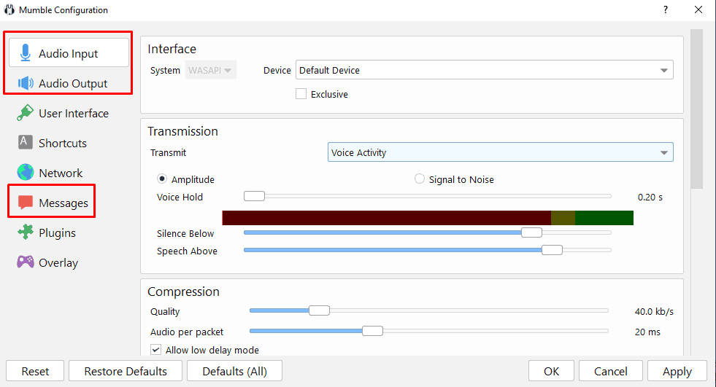Open the Overlay configuration tab

click(x=69, y=262)
